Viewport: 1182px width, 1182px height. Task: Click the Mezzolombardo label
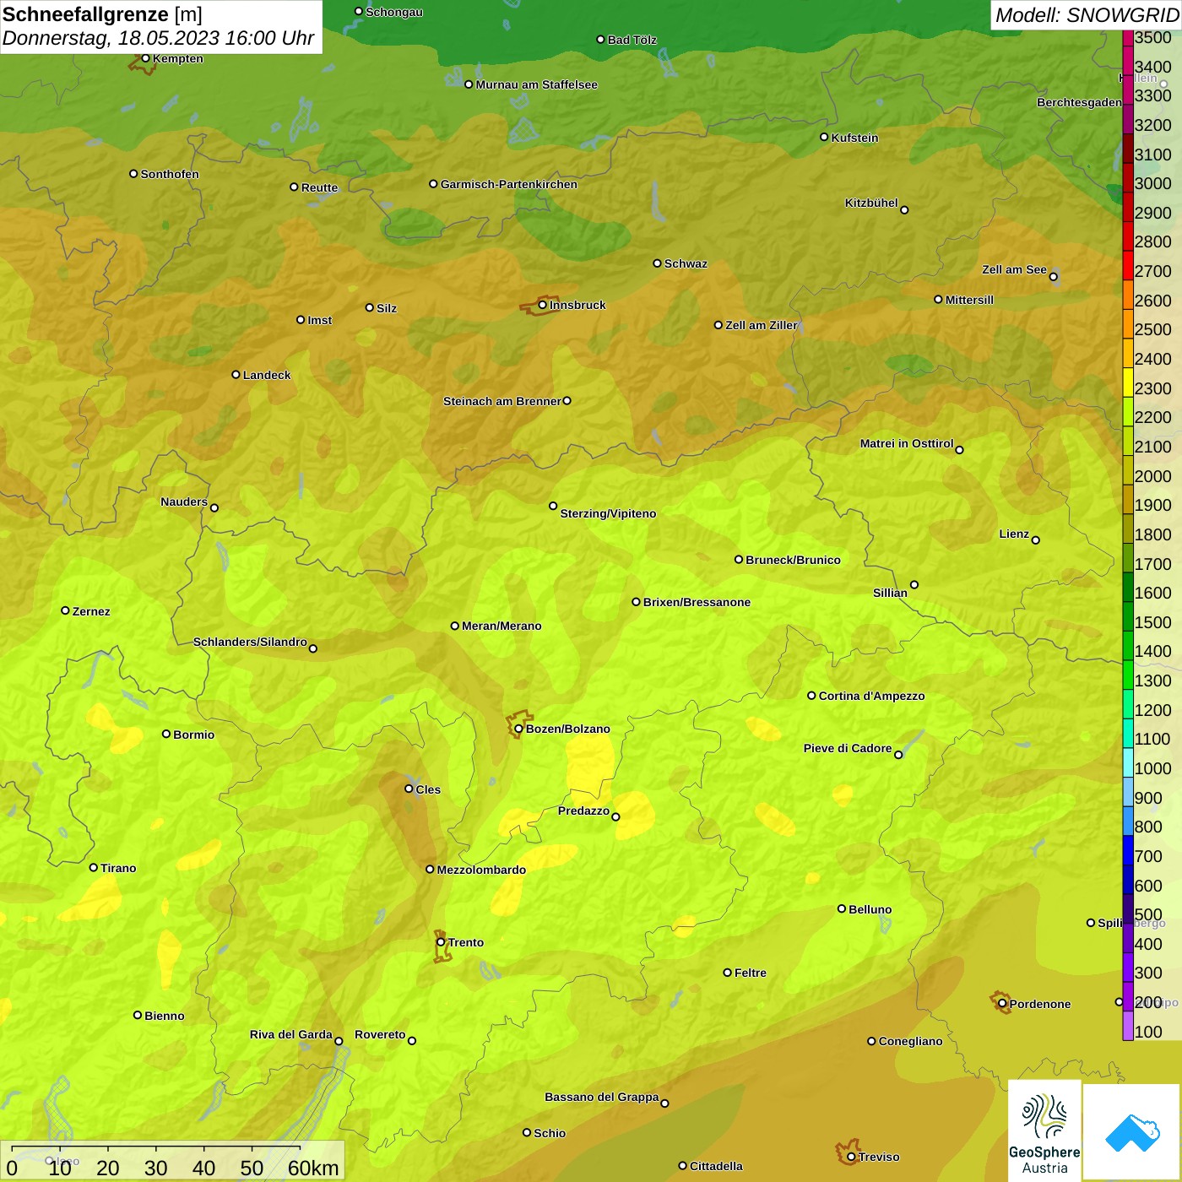tap(481, 870)
